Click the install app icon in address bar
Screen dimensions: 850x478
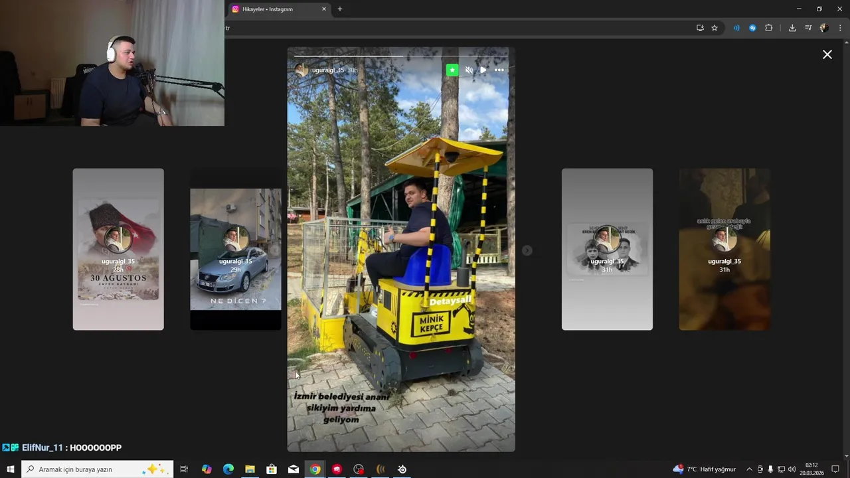[x=700, y=28]
